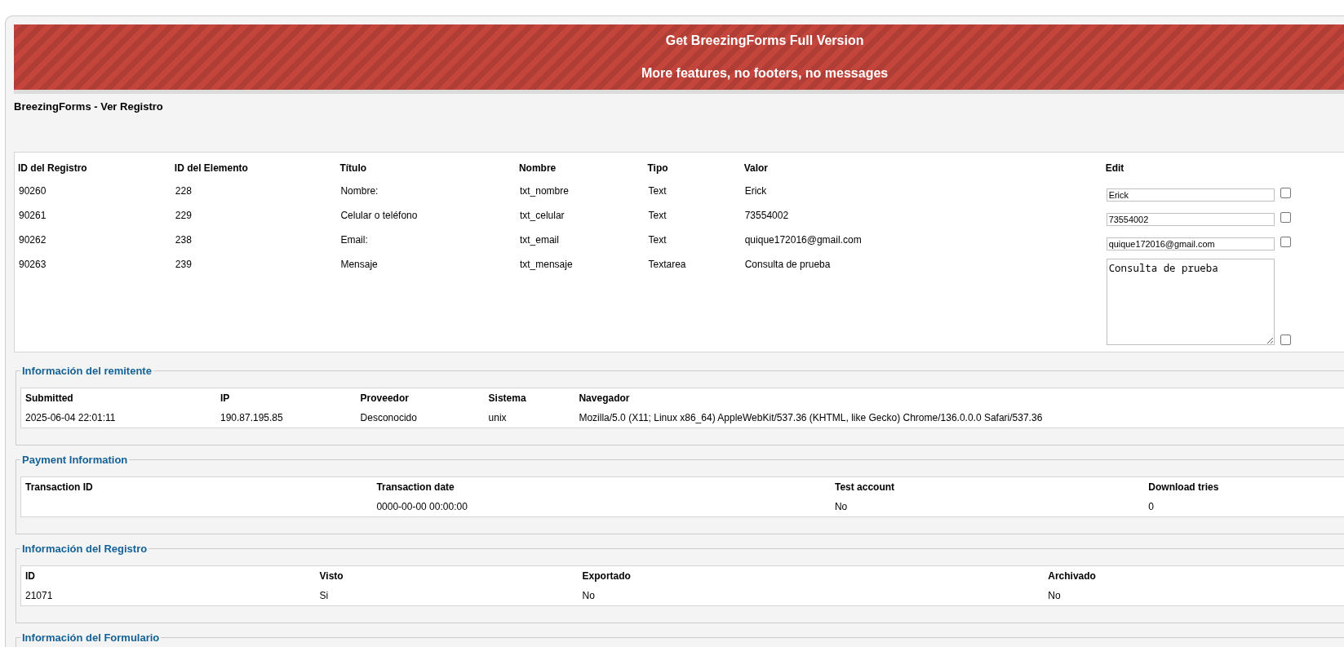Select record ID 90263
The height and width of the screenshot is (647, 1344).
[32, 264]
